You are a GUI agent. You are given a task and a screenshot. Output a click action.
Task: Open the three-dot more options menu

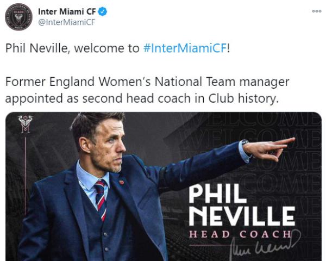coord(317,11)
